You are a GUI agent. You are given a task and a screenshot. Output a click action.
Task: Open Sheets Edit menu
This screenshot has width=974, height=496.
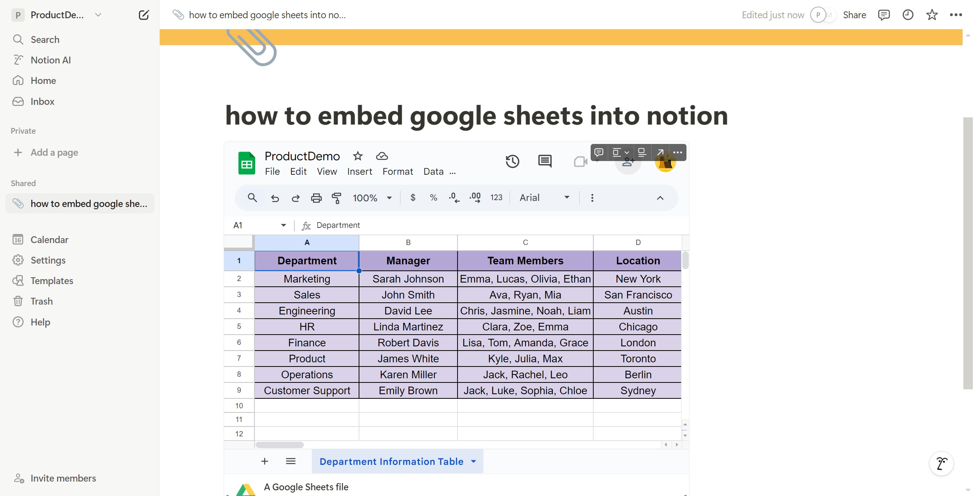point(298,172)
